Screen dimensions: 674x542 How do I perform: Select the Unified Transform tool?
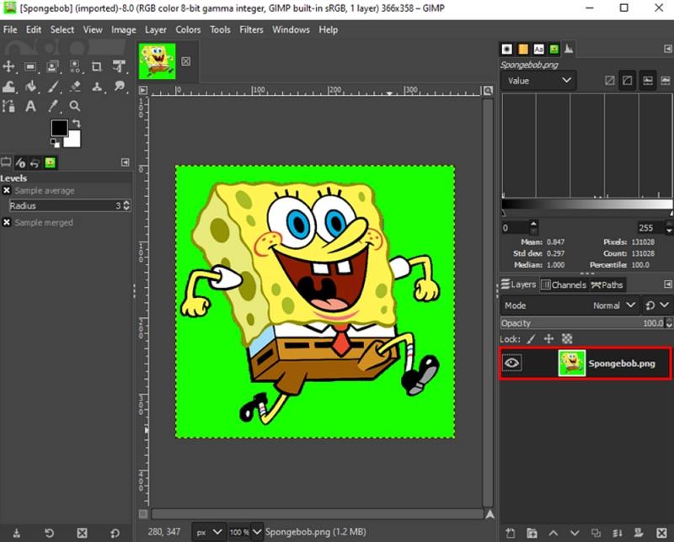tap(119, 66)
